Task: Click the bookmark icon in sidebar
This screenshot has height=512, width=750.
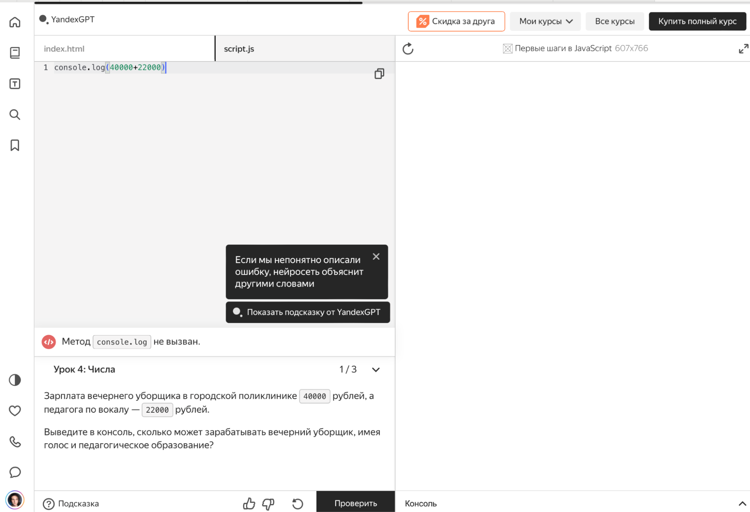Action: pos(15,145)
